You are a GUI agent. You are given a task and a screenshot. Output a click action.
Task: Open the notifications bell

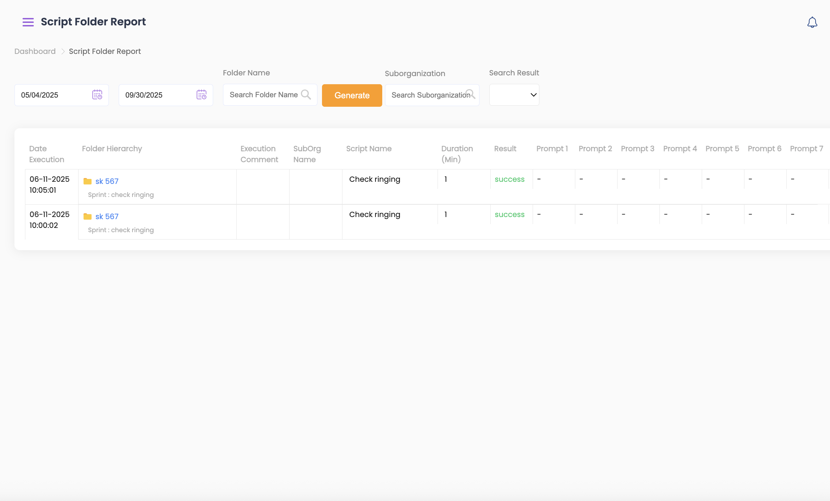[x=812, y=22]
